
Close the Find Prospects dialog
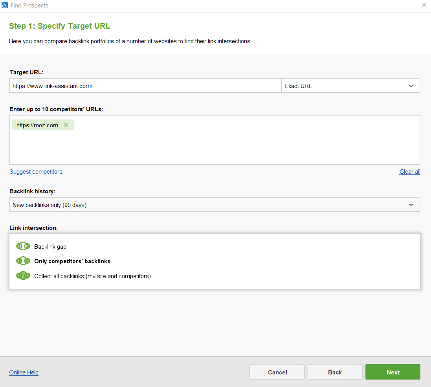(424, 5)
